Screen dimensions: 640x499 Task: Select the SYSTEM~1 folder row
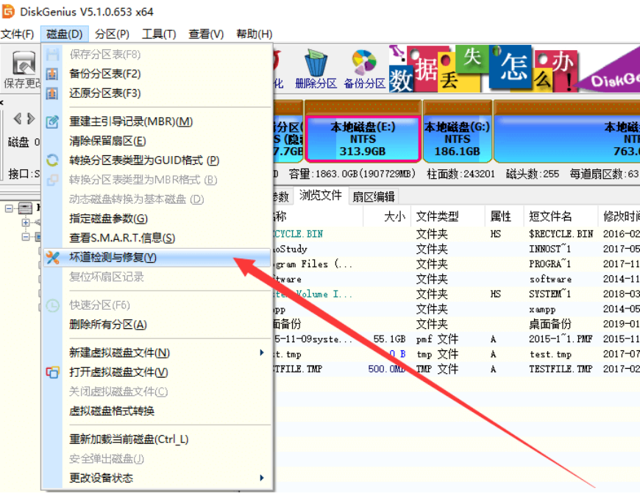(x=456, y=294)
